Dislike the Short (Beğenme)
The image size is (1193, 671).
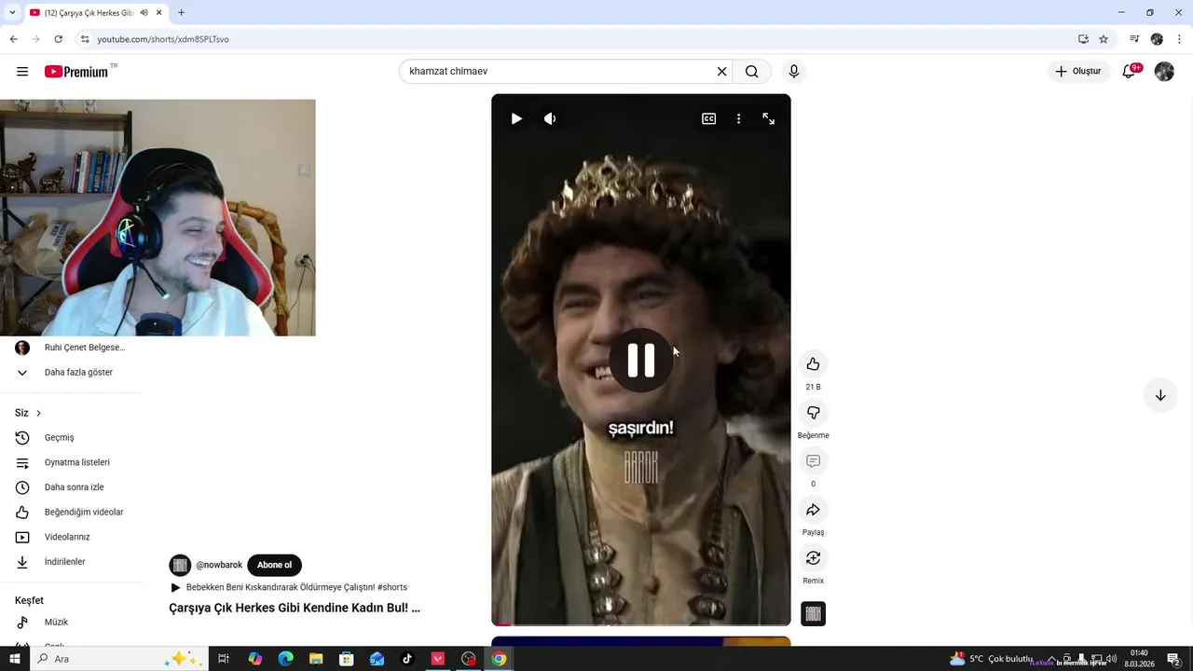click(813, 413)
